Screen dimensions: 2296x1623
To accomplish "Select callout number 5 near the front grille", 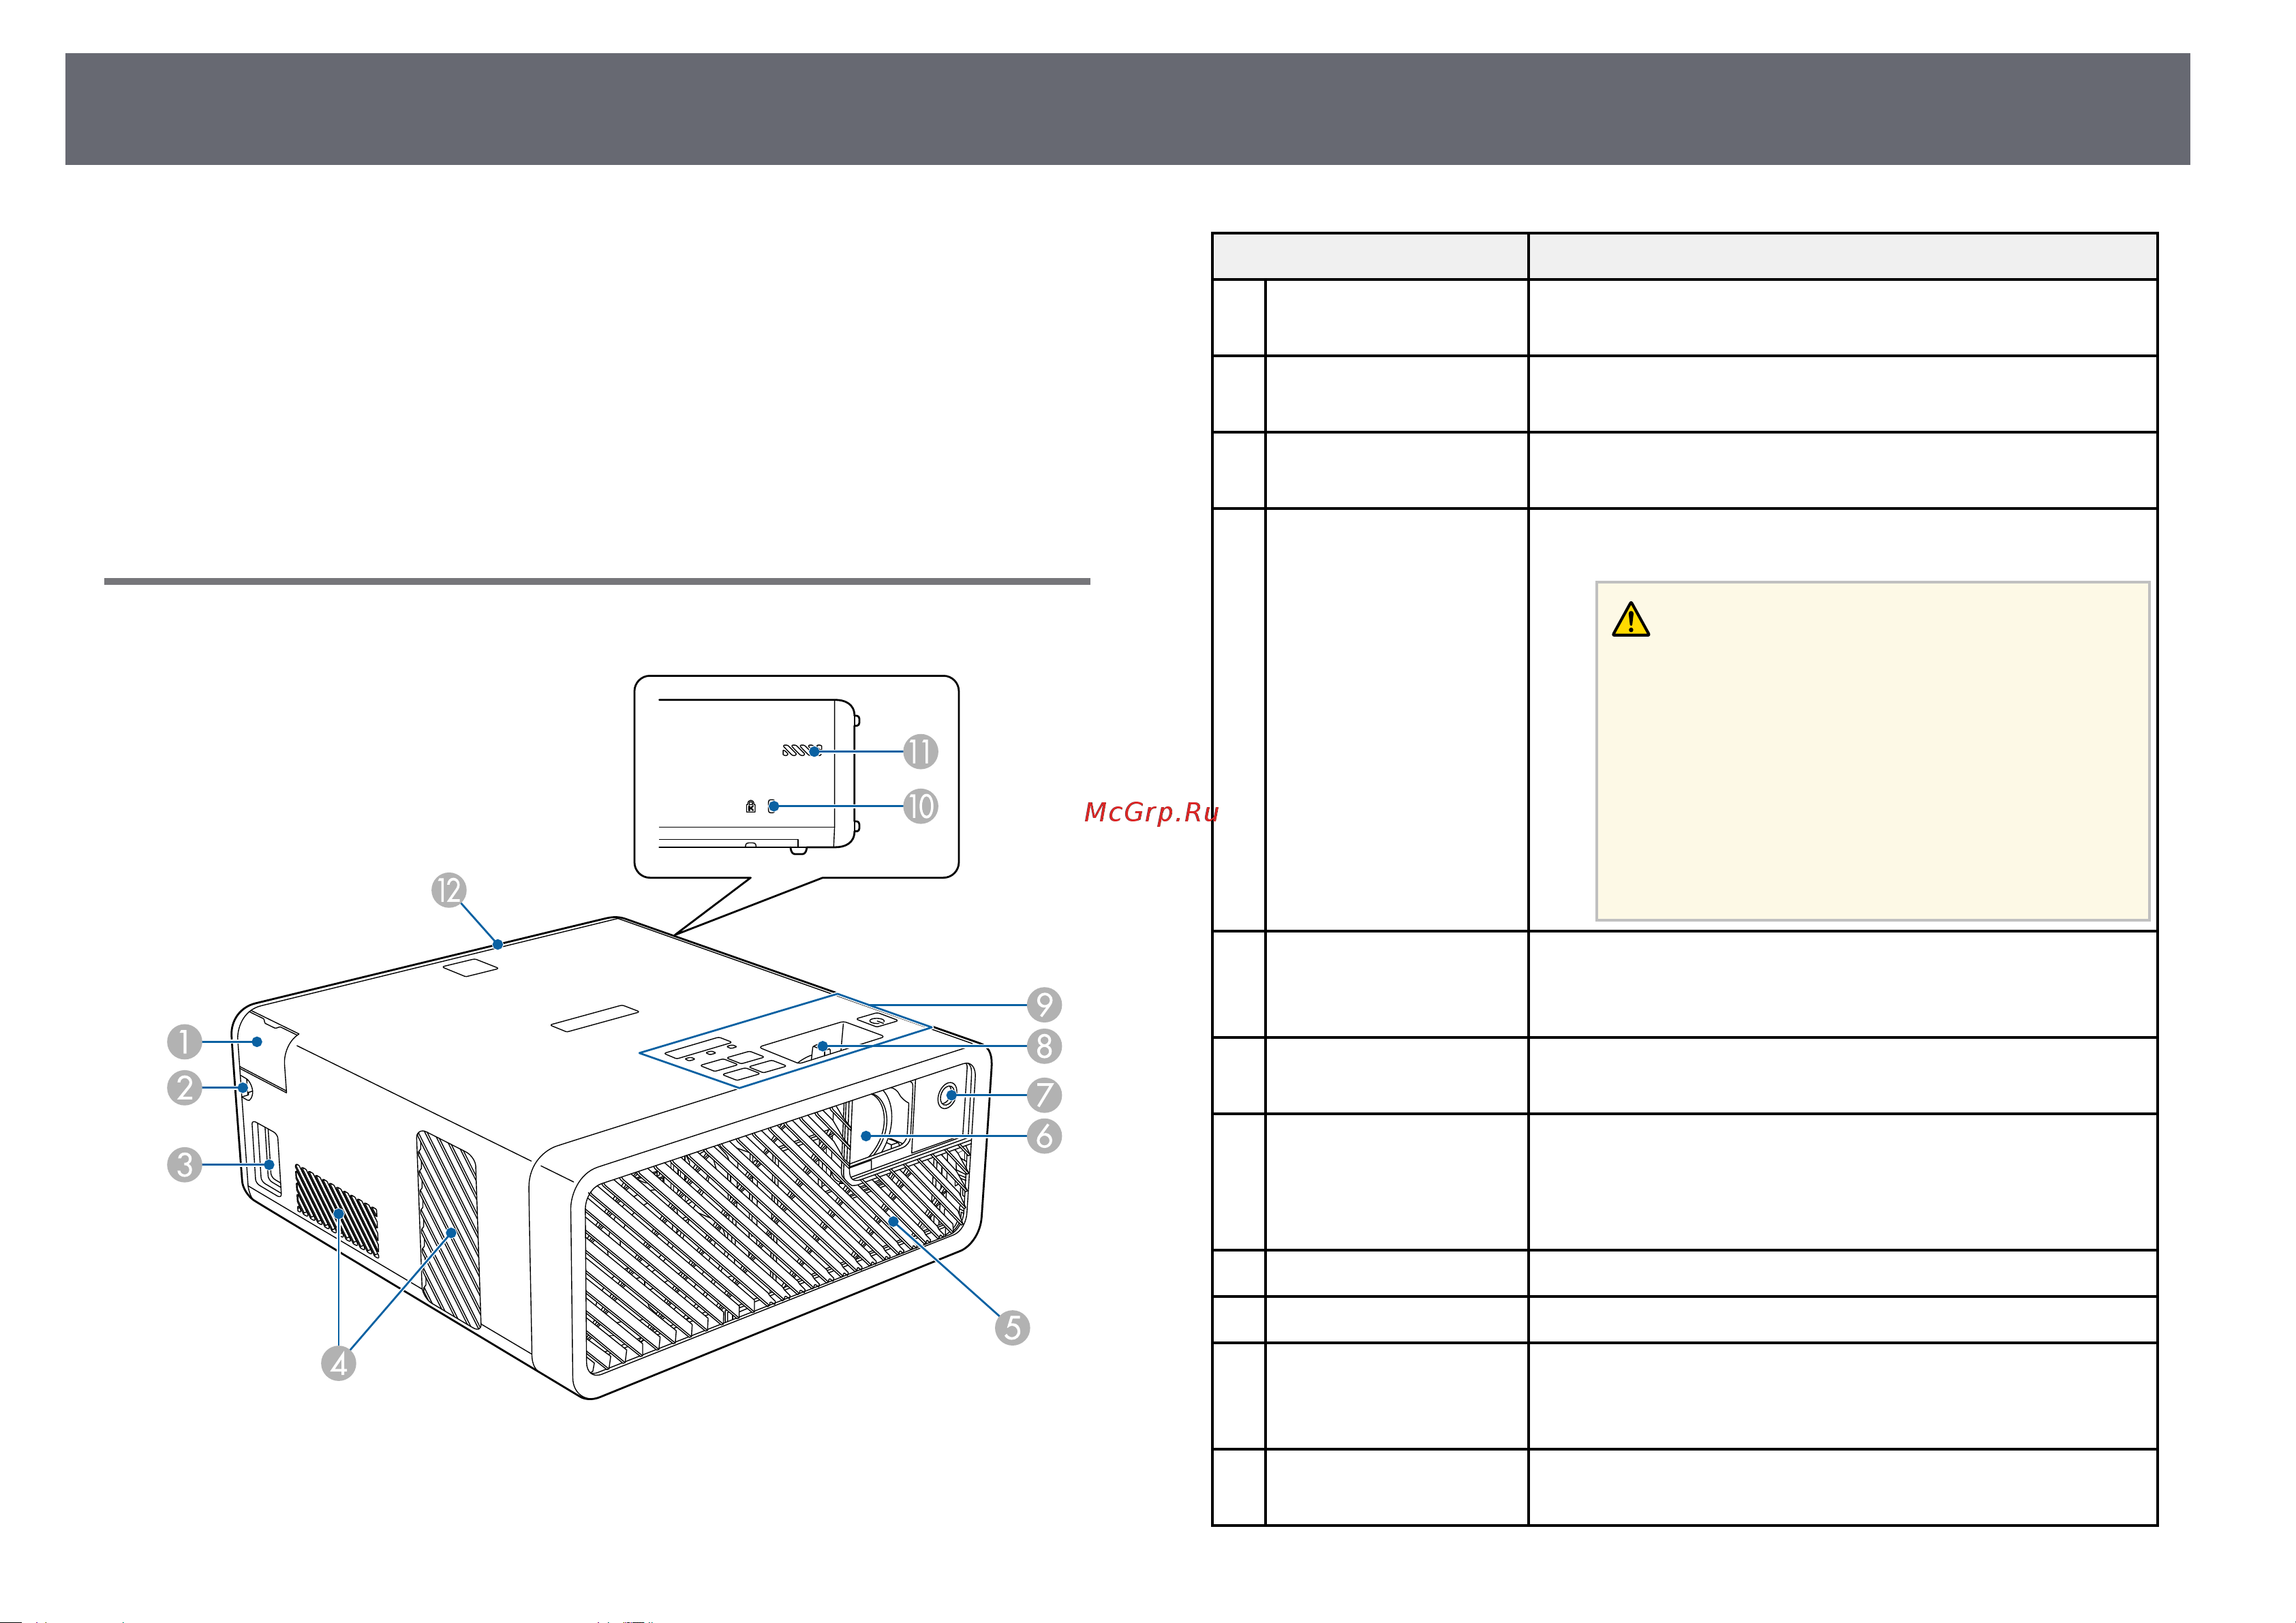I will coord(1012,1328).
